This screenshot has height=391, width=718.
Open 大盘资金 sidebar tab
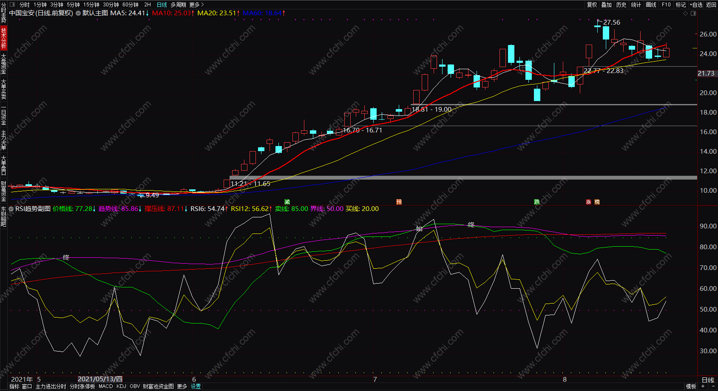point(3,64)
